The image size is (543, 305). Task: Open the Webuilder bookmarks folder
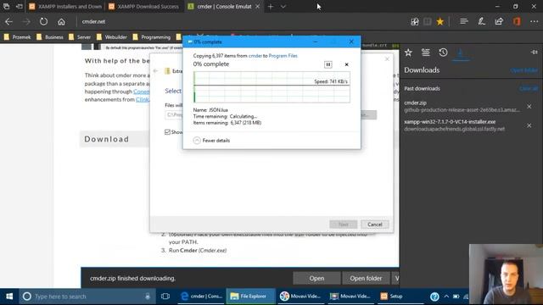pos(112,37)
